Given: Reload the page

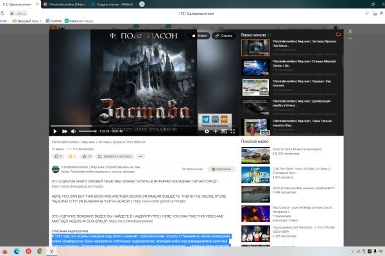Looking at the screenshot, I should 3,13.
